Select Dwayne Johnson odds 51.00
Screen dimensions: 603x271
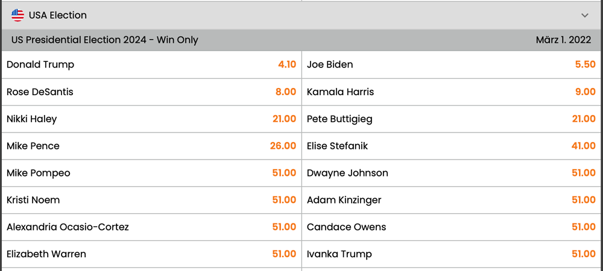pos(452,173)
